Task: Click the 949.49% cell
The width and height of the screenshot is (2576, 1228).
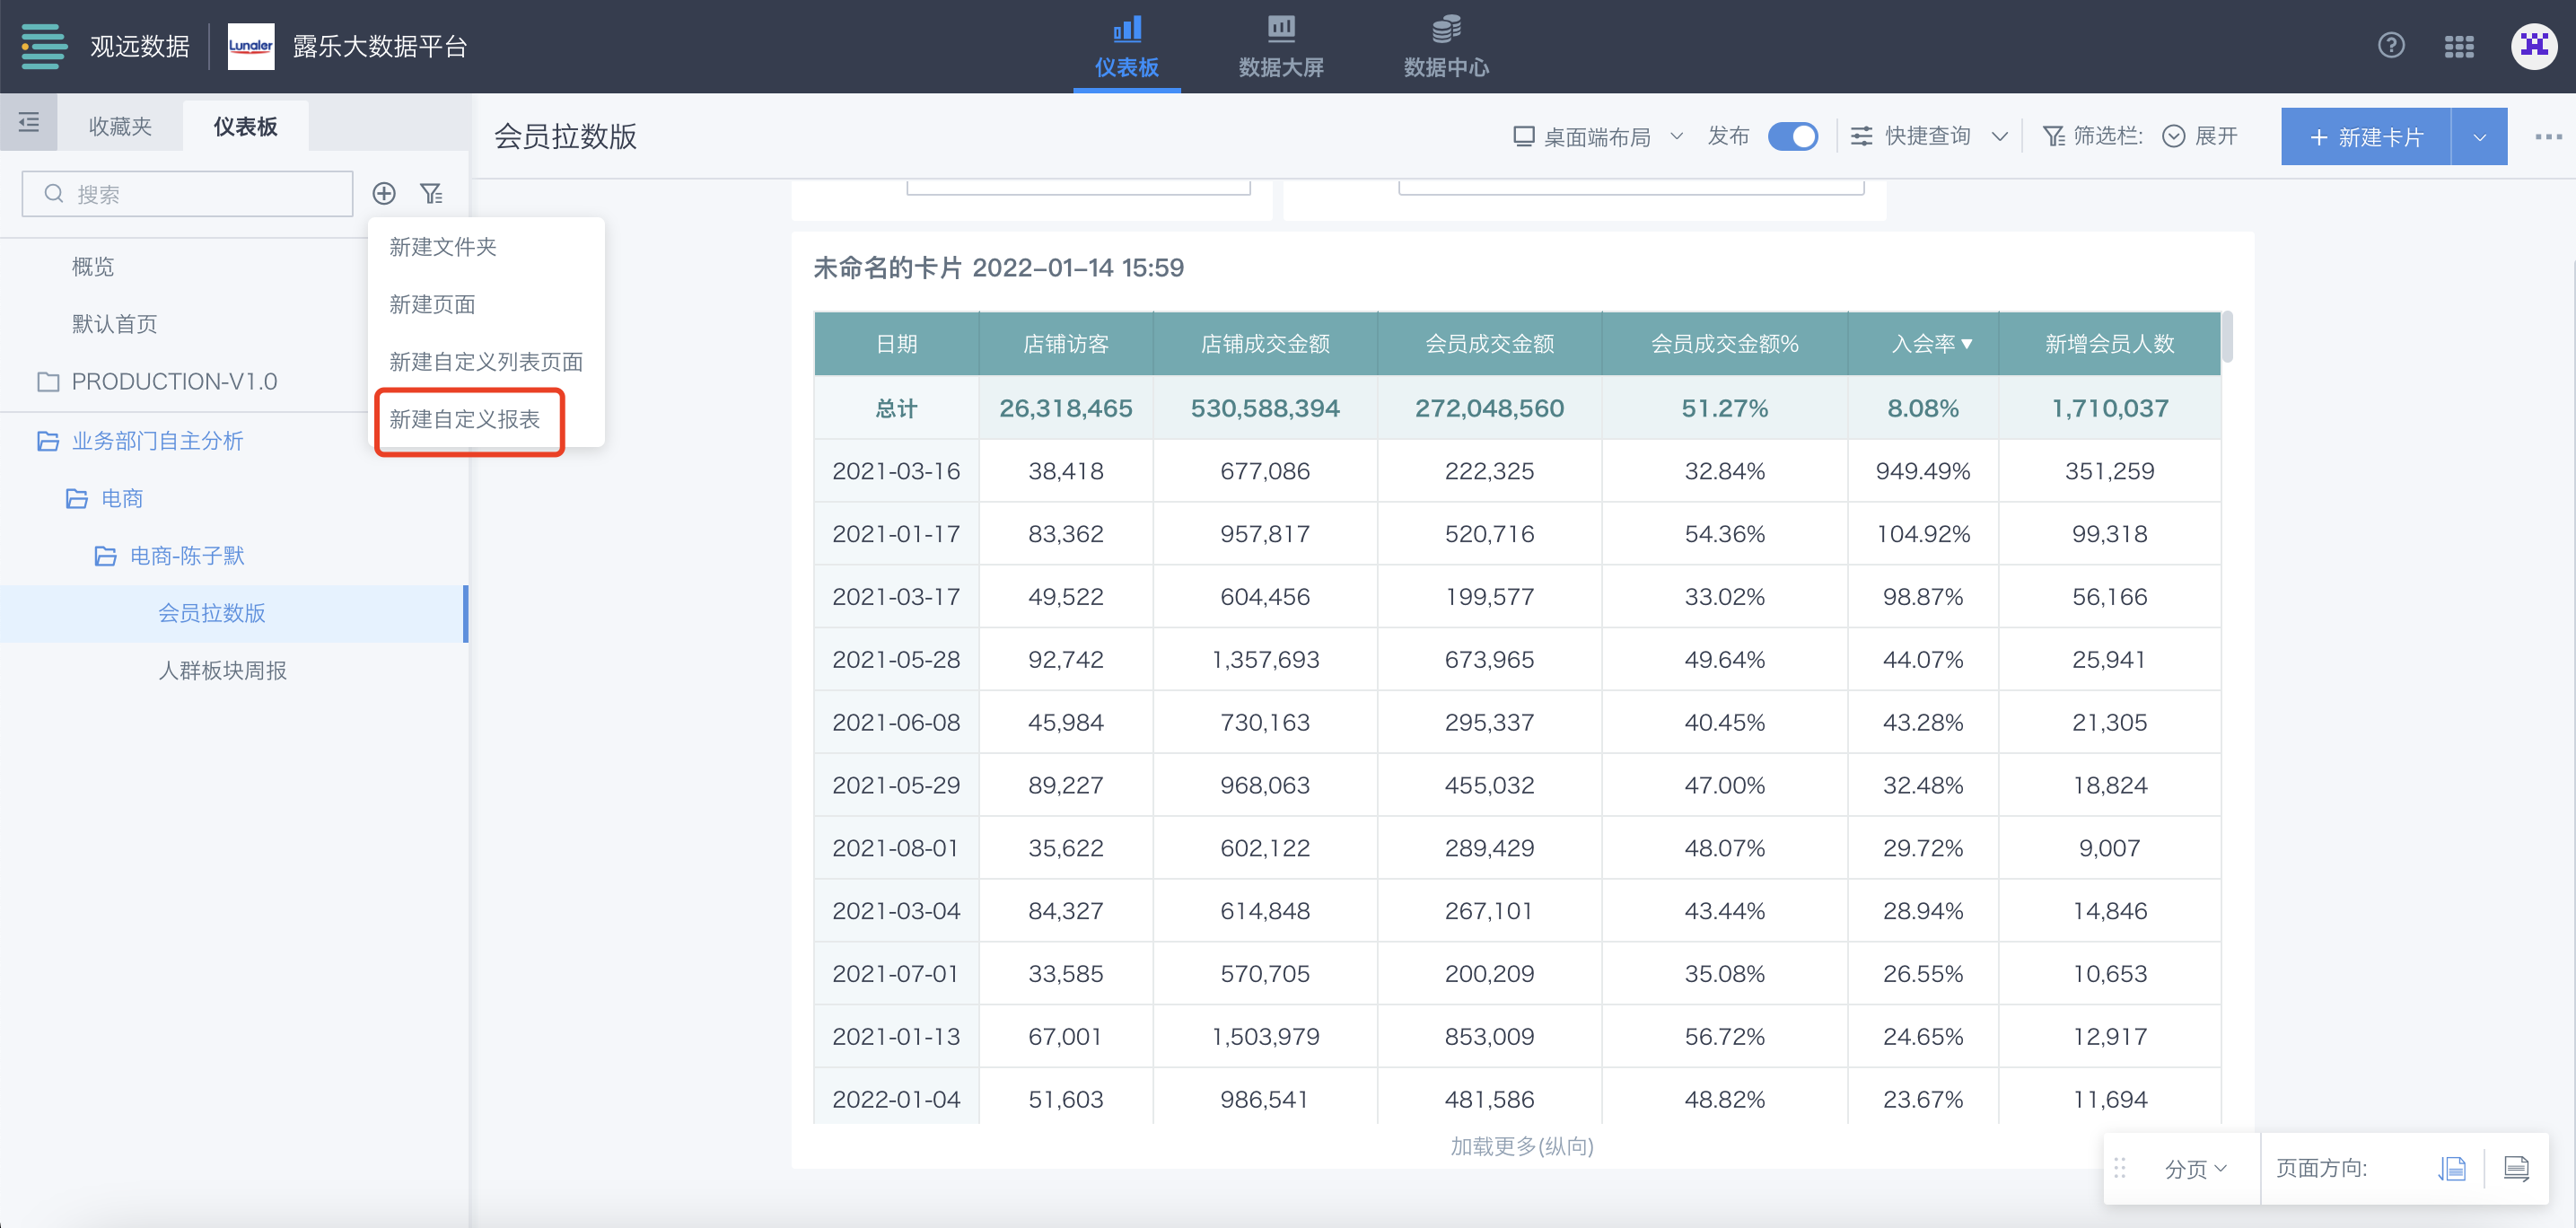Action: [1923, 471]
